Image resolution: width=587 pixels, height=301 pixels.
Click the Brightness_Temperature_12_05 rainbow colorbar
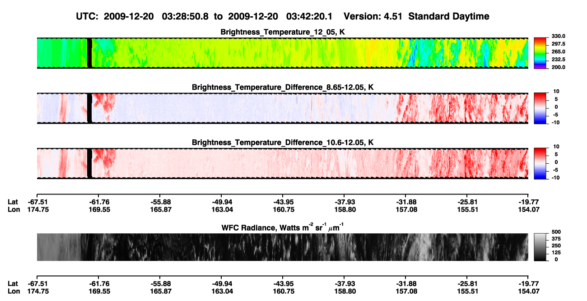(x=540, y=53)
